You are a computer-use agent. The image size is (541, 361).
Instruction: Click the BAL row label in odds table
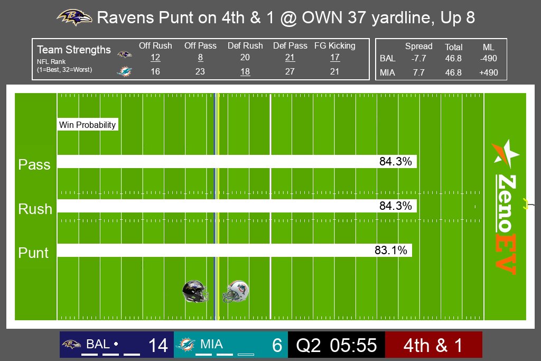click(x=387, y=58)
